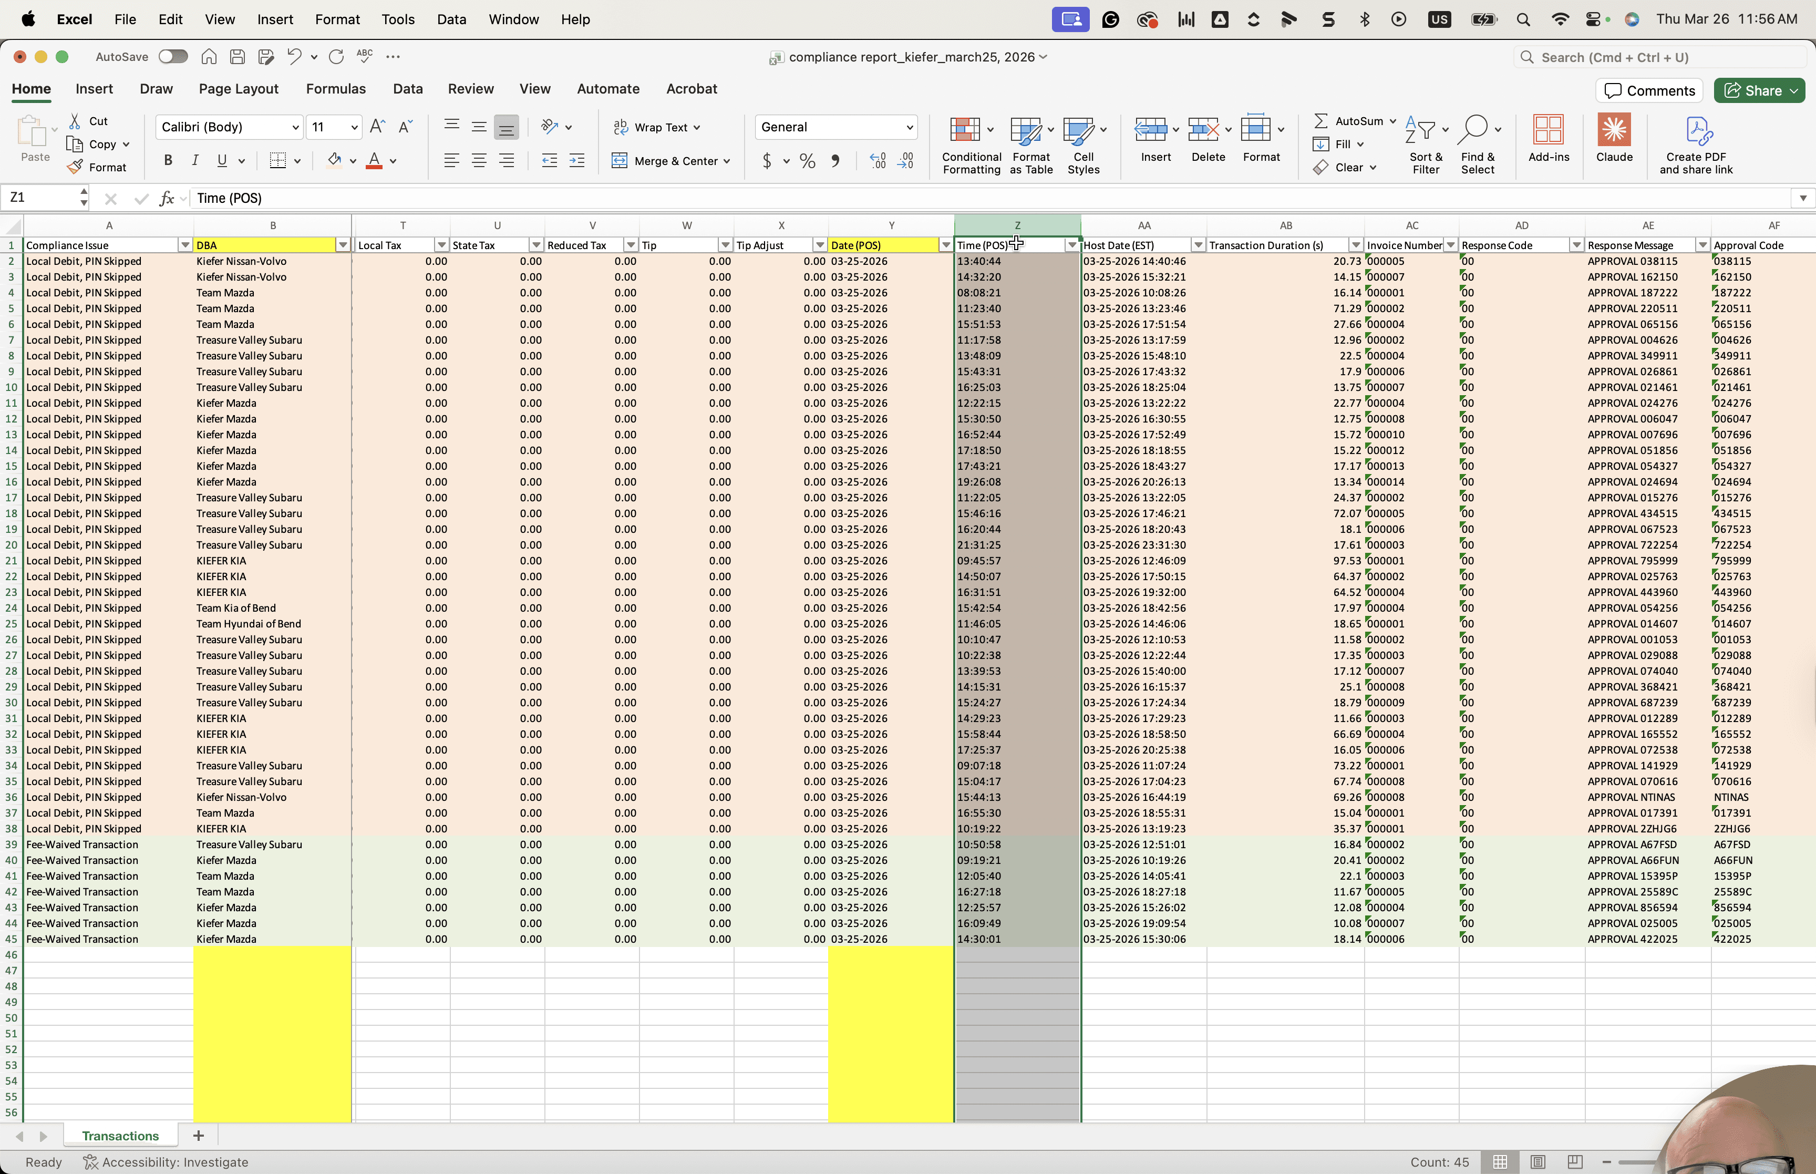This screenshot has height=1174, width=1816.
Task: Apply center horizontal alignment
Action: [479, 160]
